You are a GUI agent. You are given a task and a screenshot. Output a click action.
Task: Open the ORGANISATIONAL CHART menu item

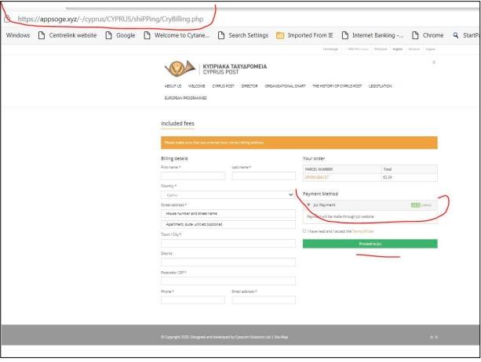coord(286,86)
